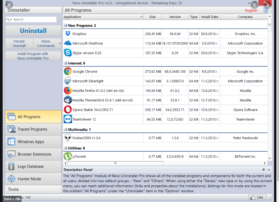This screenshot has width=279, height=202.
Task: Select the Microsoft OneDrive name
Action: [87, 43]
